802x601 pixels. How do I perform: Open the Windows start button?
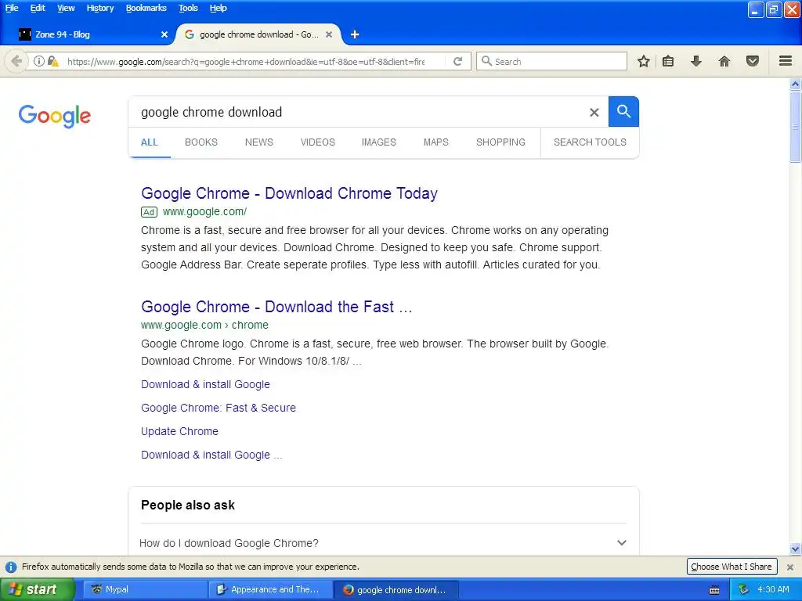38,590
